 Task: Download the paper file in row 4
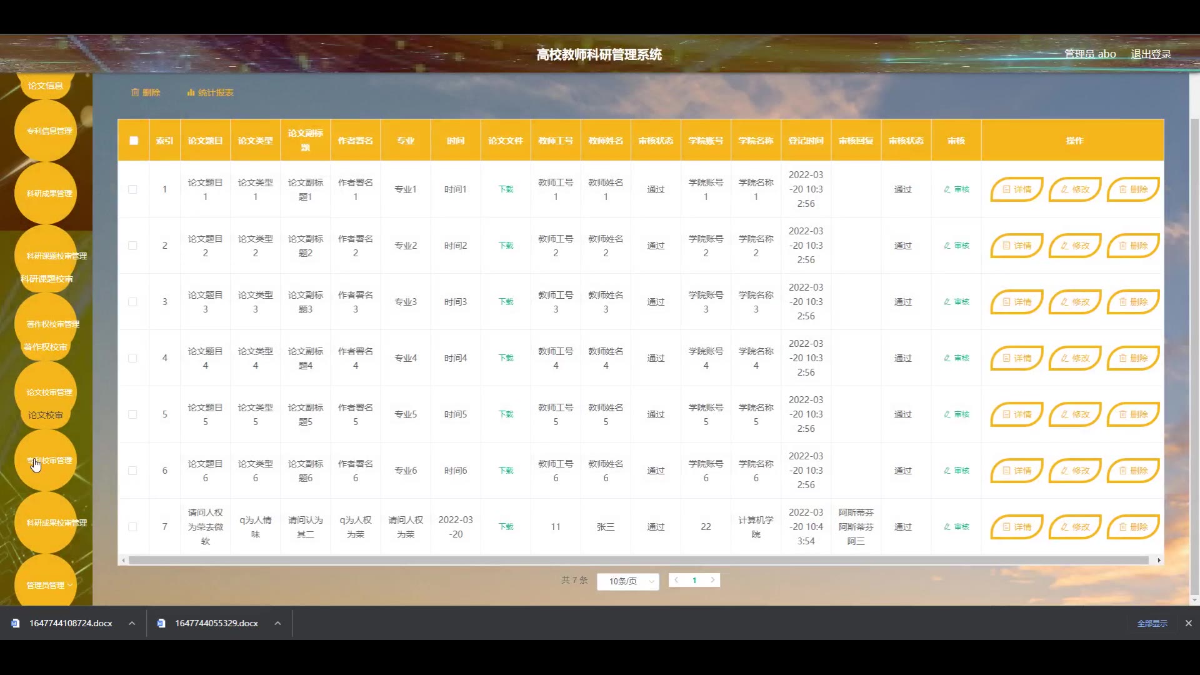coord(506,358)
